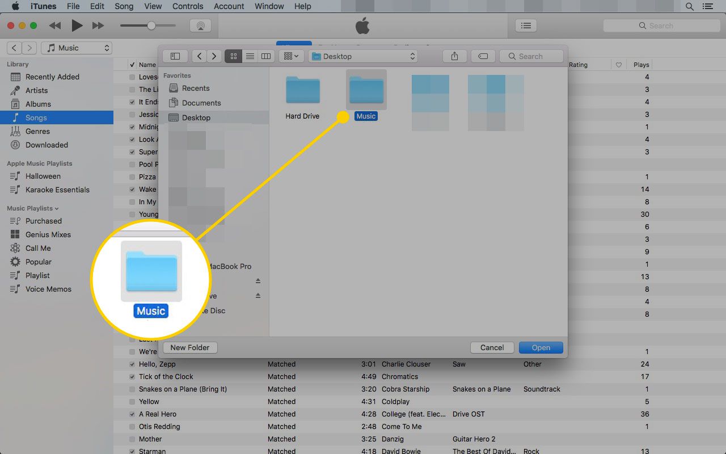Open the iTunes menu
The image size is (726, 454).
pyautogui.click(x=43, y=6)
